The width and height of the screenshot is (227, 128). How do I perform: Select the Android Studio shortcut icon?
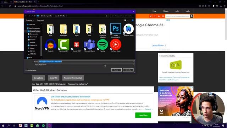click(128, 30)
